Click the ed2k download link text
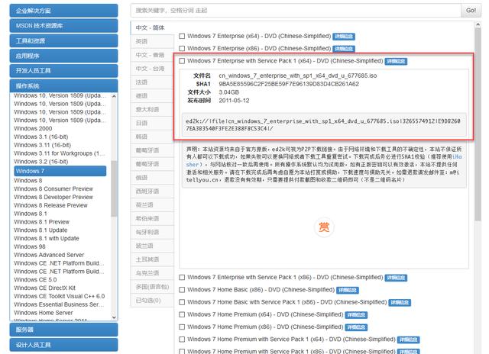The height and width of the screenshot is (354, 489). [x=322, y=124]
